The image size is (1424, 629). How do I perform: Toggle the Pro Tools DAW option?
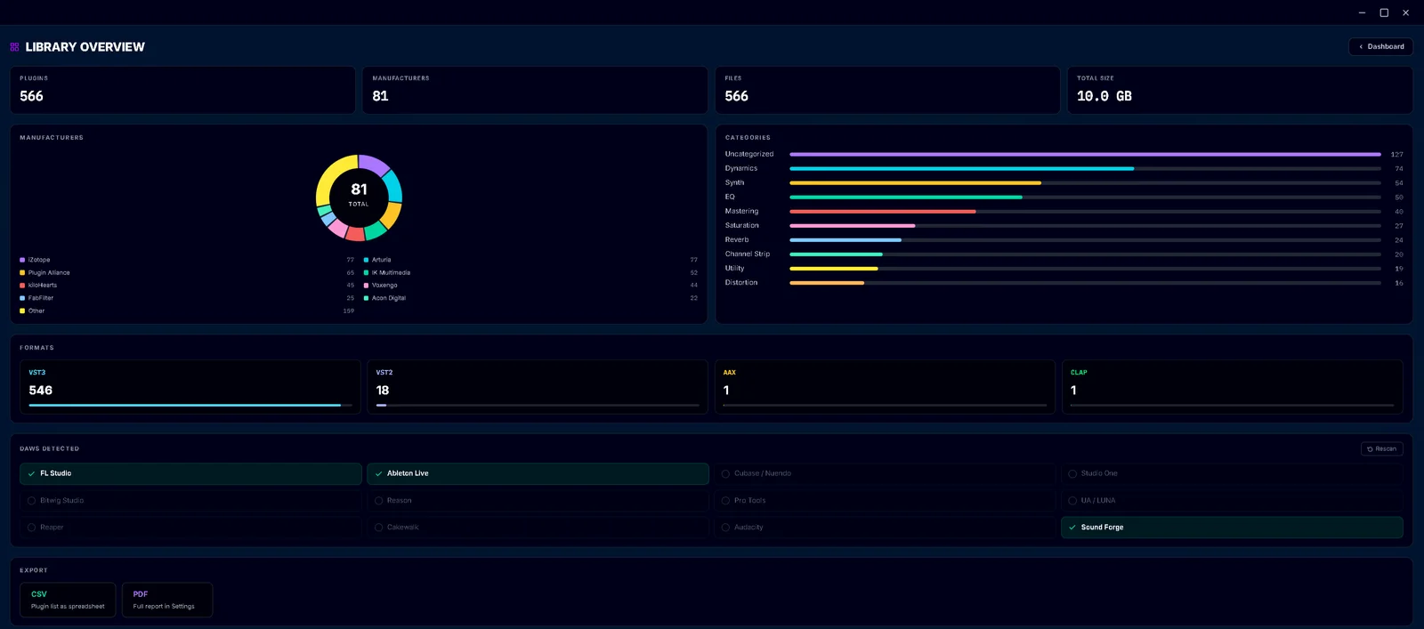[x=885, y=501]
